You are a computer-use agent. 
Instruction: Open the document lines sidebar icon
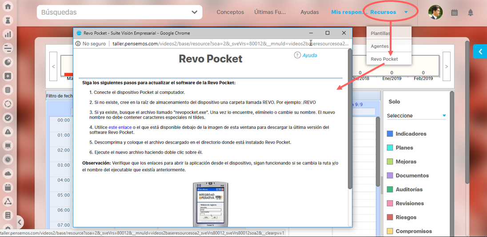pos(8,90)
